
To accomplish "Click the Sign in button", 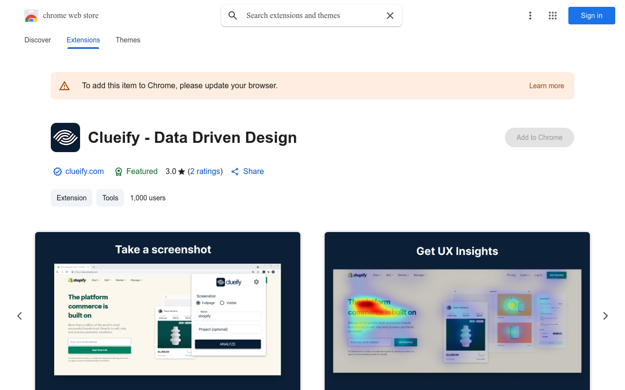I will [591, 15].
